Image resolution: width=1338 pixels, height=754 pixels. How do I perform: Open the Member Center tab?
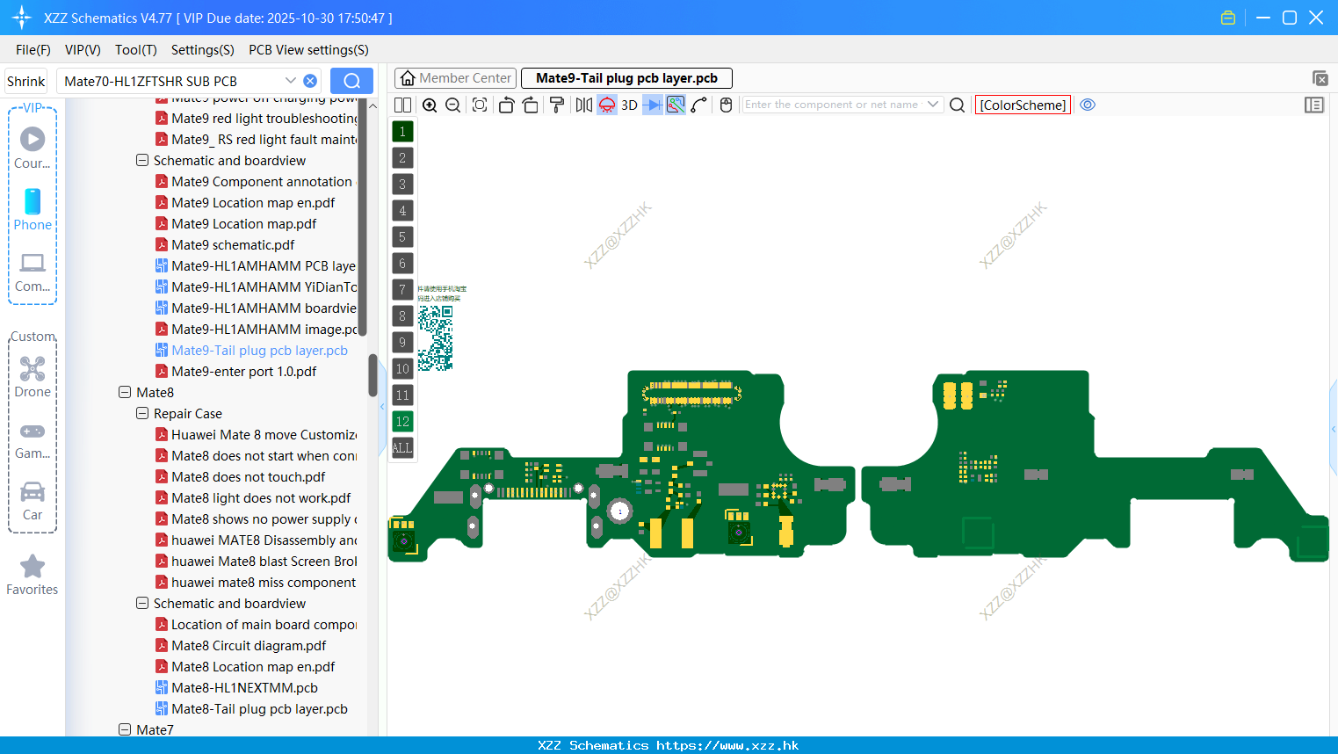click(x=456, y=78)
